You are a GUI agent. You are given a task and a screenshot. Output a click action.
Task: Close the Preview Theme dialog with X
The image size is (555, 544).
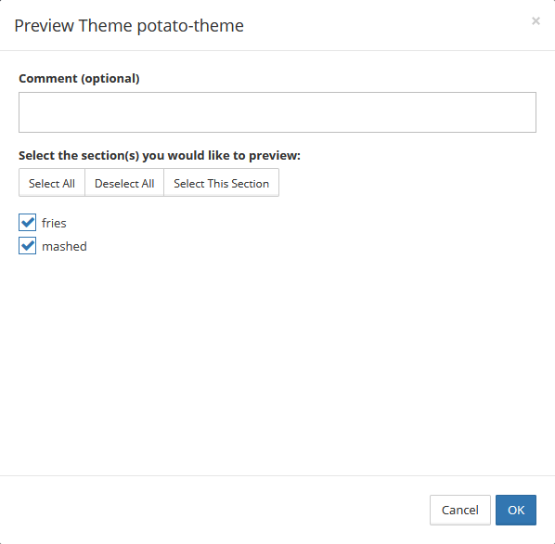pyautogui.click(x=536, y=21)
